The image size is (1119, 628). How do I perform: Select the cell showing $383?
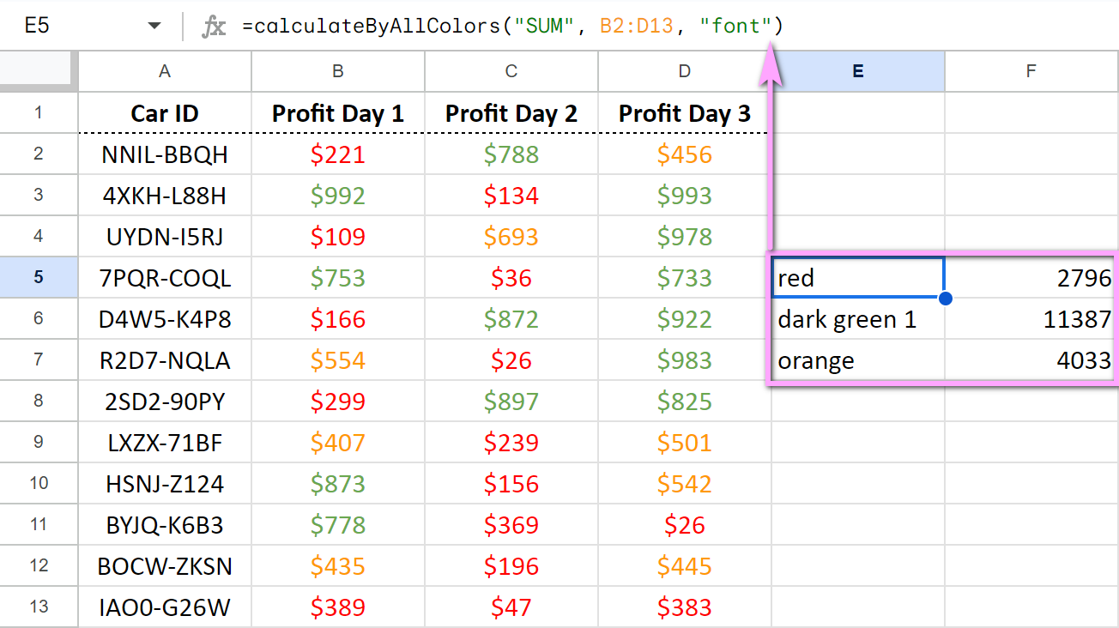[684, 607]
